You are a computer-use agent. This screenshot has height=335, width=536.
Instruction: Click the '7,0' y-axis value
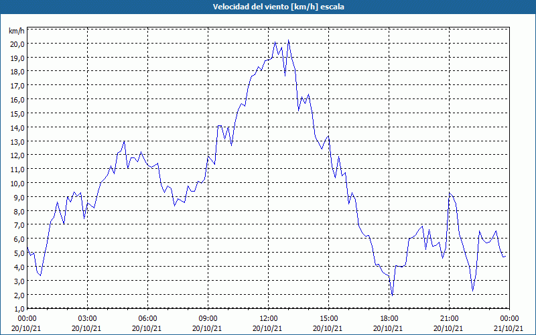pyautogui.click(x=19, y=225)
